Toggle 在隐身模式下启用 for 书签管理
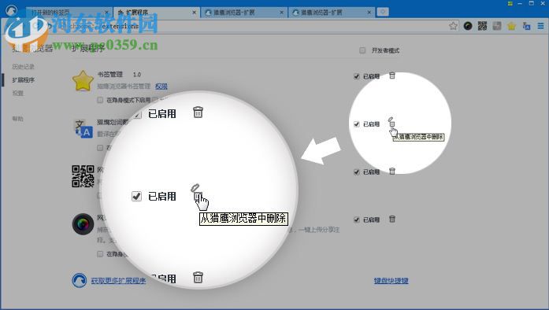The height and width of the screenshot is (310, 549). point(100,100)
